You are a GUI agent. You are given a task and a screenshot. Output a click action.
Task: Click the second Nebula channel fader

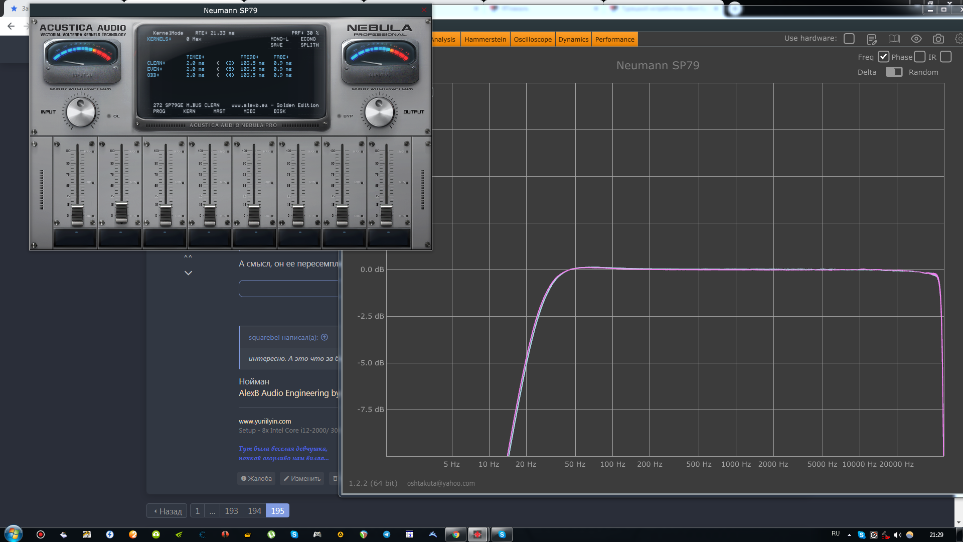coord(121,212)
